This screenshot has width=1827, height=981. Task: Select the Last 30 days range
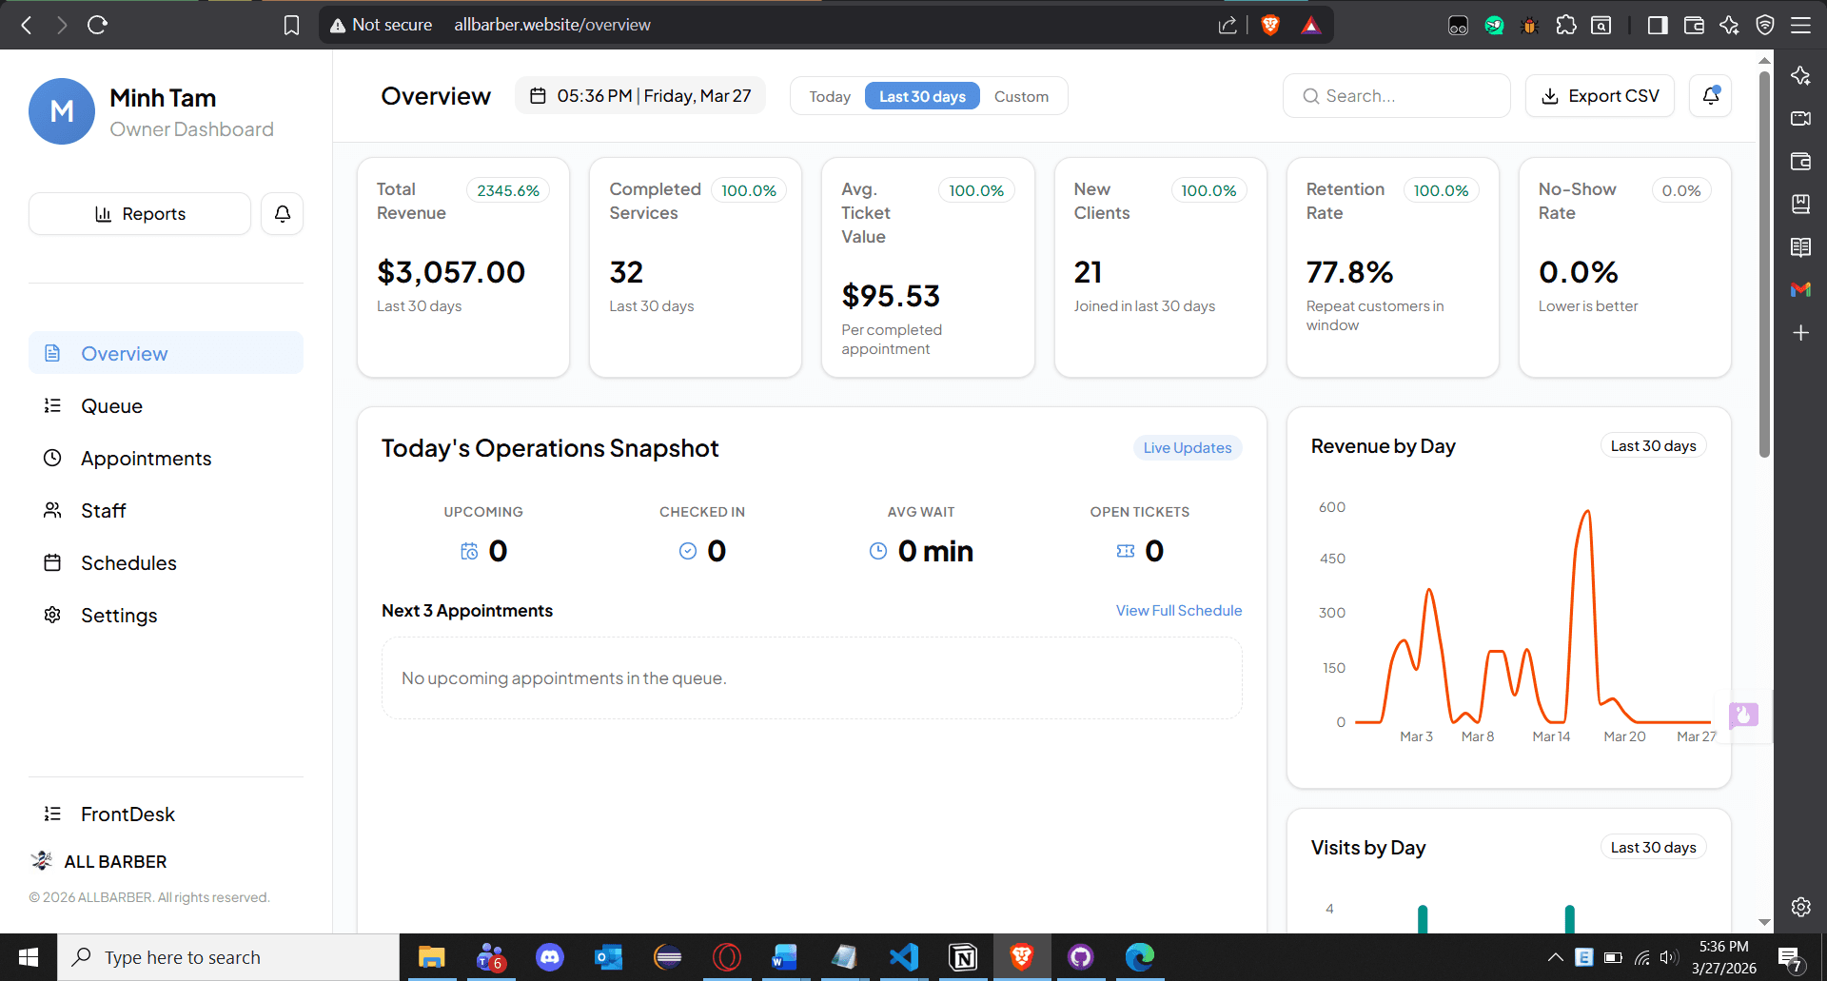[922, 96]
